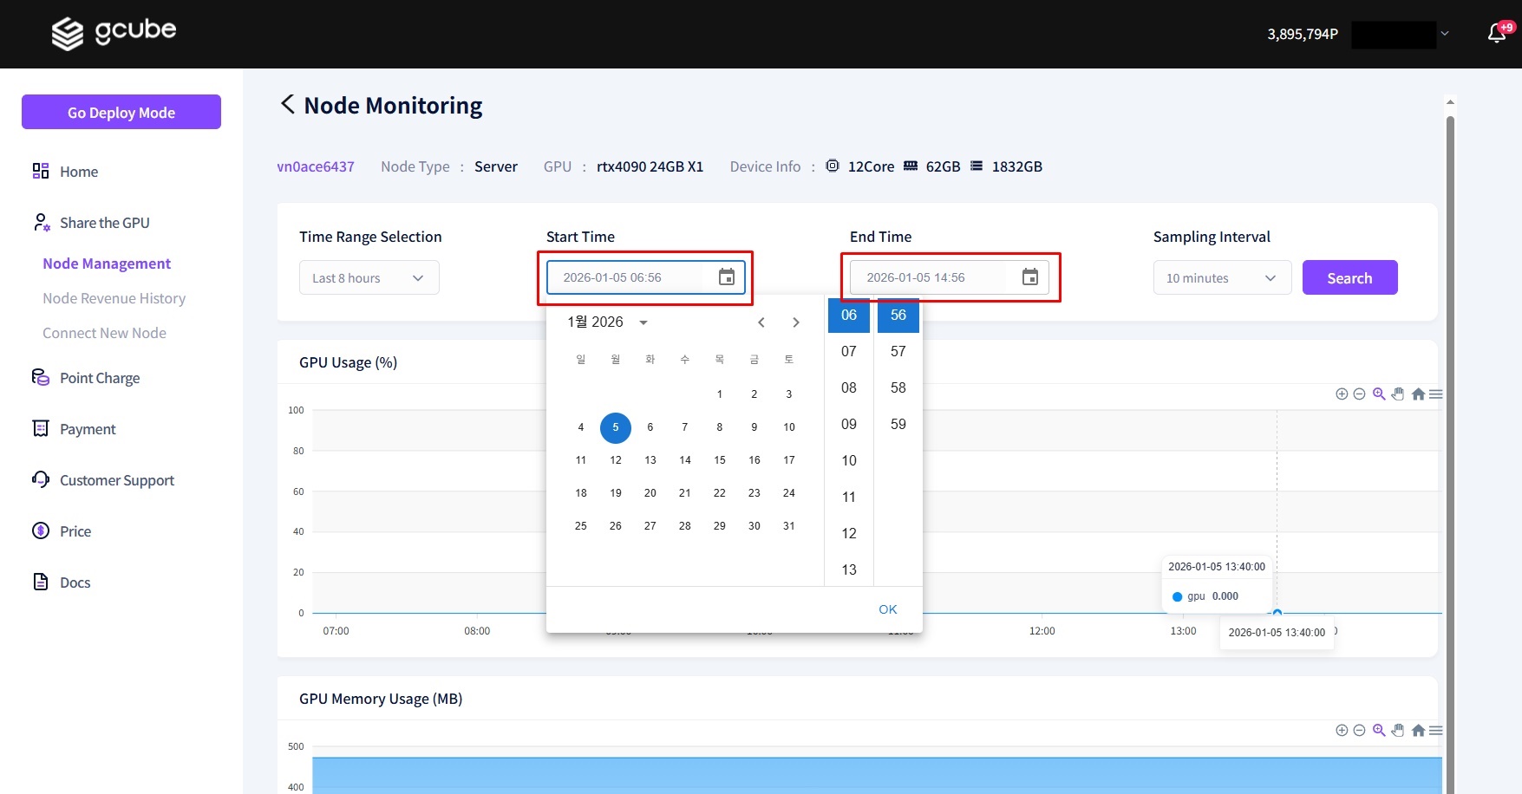Screen dimensions: 1522x794
Task: Select the GPU Usage chart panning hand tool
Action: coord(1398,394)
